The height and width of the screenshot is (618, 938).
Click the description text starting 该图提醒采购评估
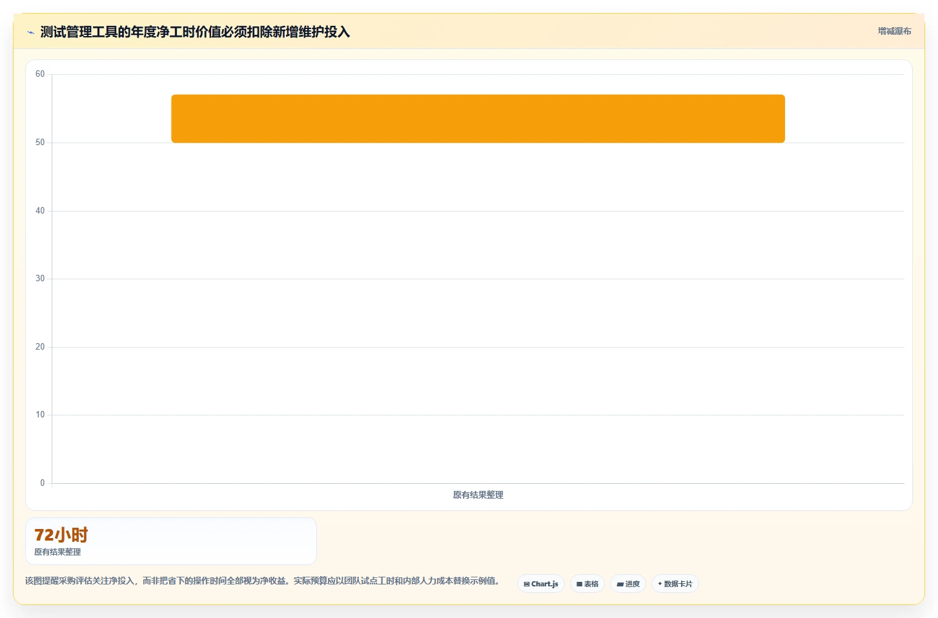tap(262, 581)
